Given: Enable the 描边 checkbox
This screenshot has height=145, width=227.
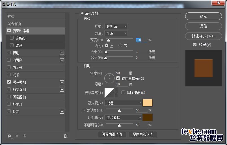Looking at the screenshot, I should 9,53.
